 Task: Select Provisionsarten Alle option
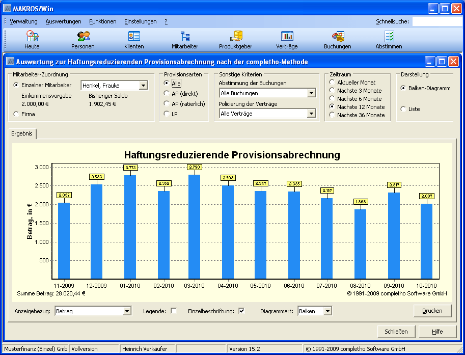coord(167,84)
